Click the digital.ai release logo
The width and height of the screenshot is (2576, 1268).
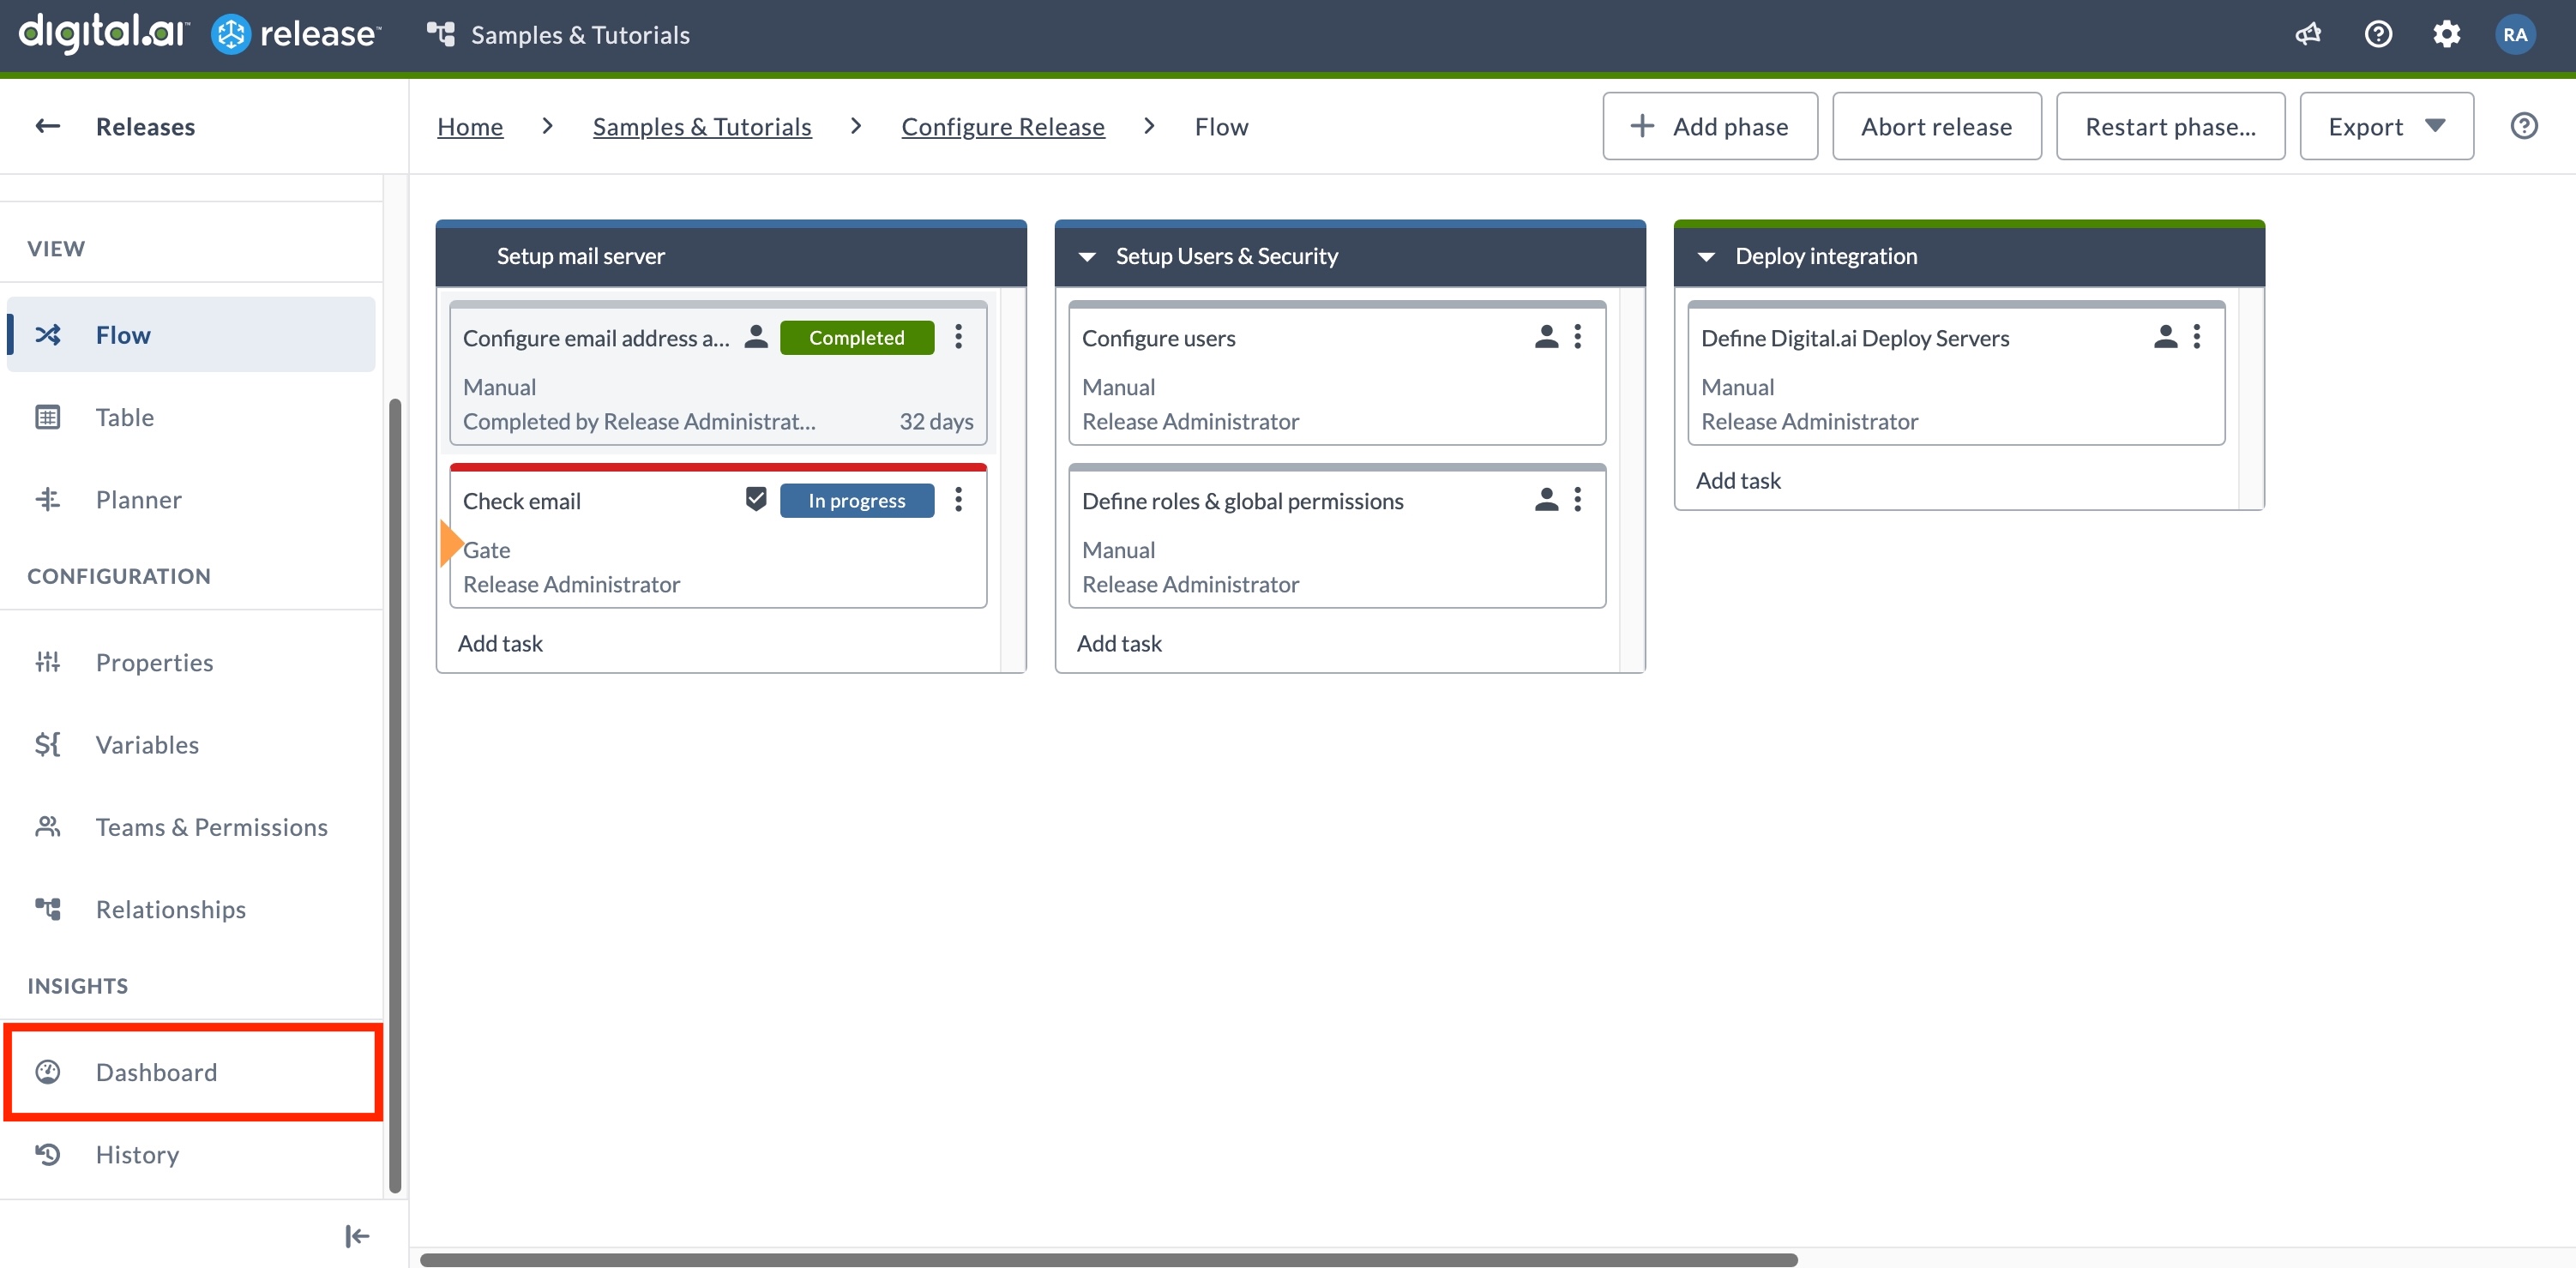pos(199,34)
